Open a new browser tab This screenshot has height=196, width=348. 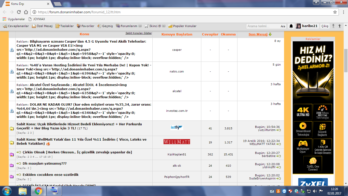point(58,4)
